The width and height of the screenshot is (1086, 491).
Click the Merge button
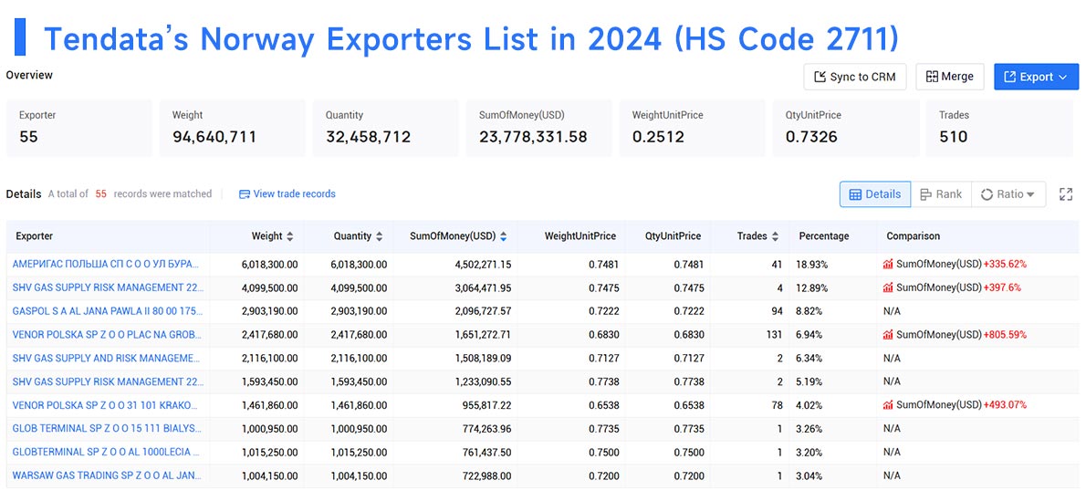(x=949, y=77)
